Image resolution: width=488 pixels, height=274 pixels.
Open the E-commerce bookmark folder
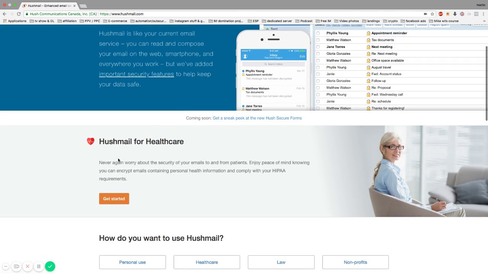(115, 21)
